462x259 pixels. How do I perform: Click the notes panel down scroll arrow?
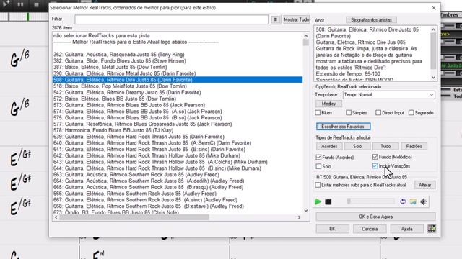433,78
